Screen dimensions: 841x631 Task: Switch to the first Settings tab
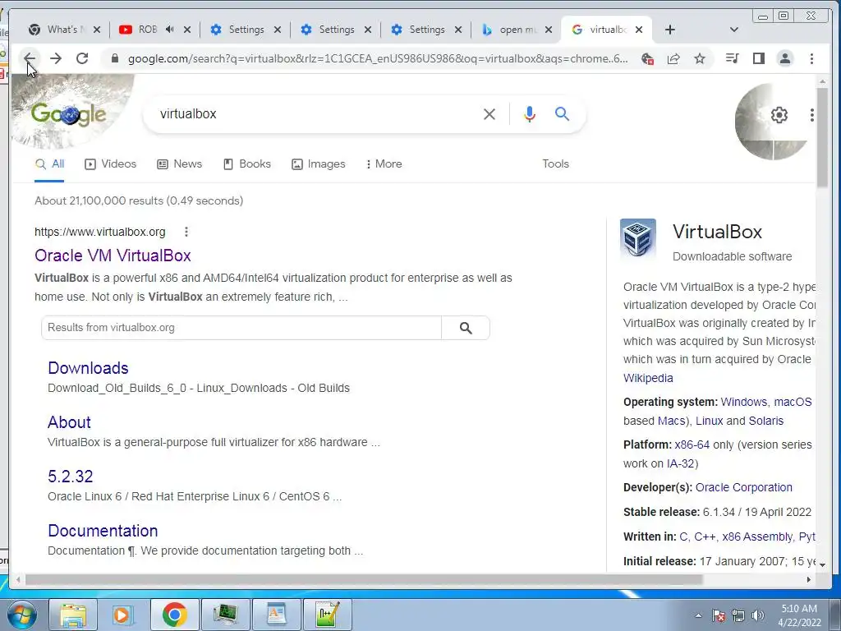click(x=239, y=30)
